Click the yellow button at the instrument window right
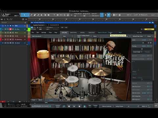Image resolution: width=158 pixels, height=118 pixels. click(149, 29)
